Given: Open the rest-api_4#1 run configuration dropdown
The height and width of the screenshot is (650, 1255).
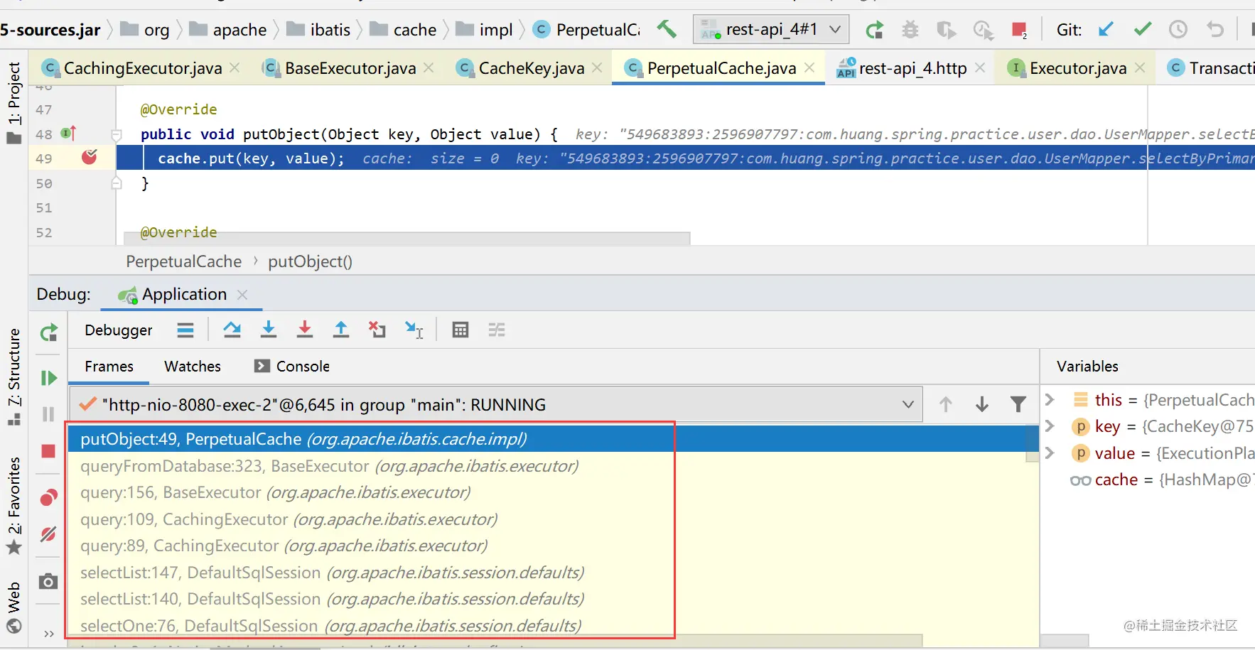Looking at the screenshot, I should [771, 29].
